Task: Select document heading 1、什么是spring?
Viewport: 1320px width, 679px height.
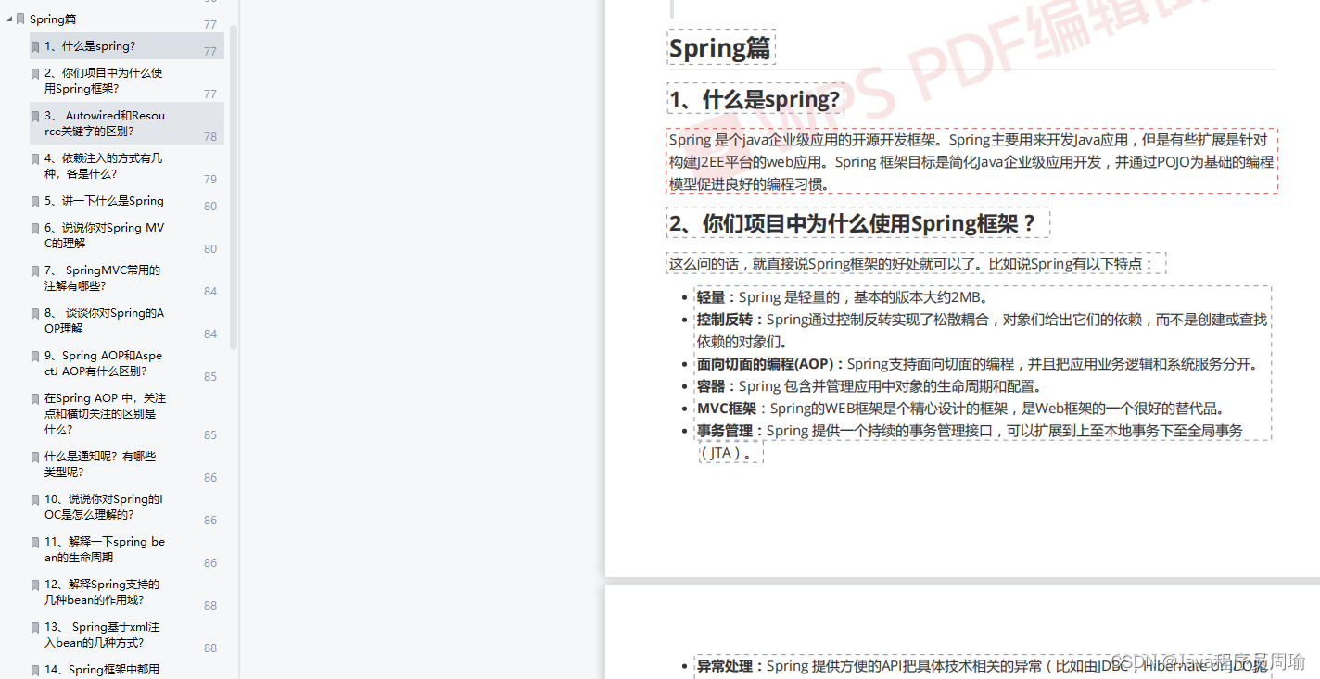Action: click(755, 99)
